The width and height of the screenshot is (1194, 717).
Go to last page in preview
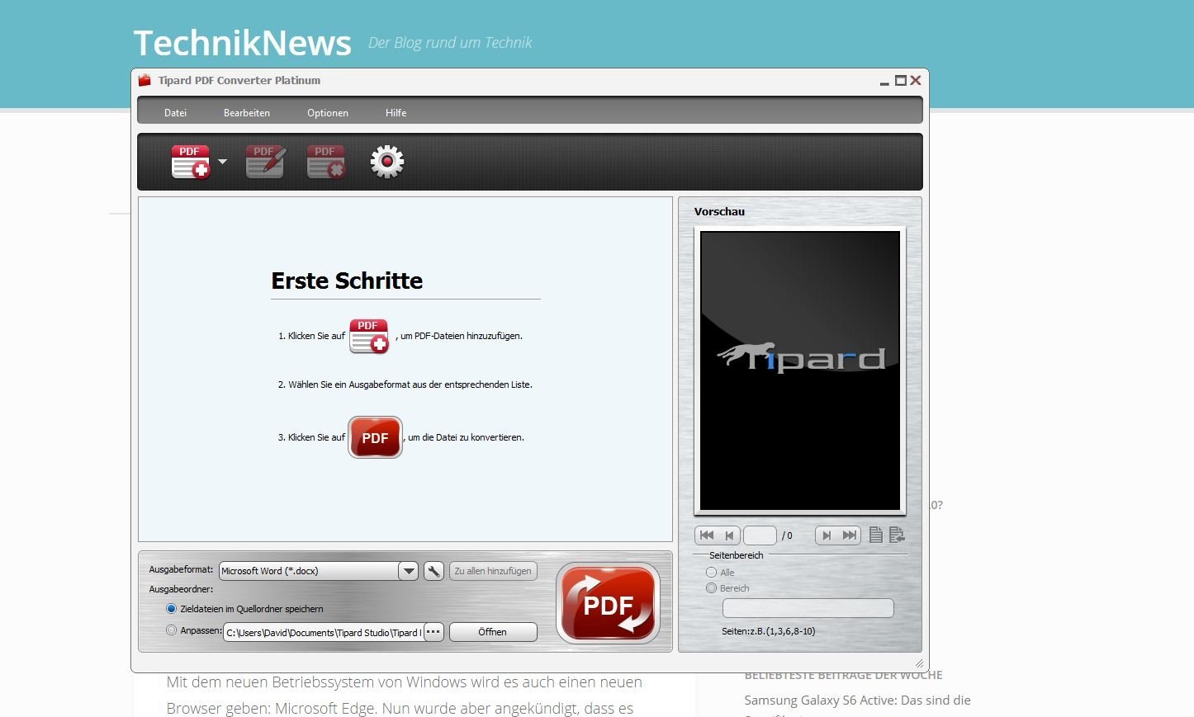850,535
